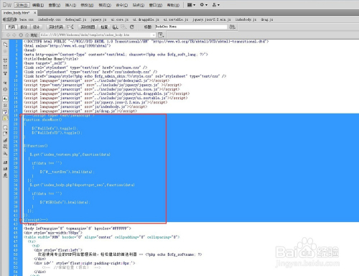Image resolution: width=359 pixels, height=276 pixels.
Task: Click the document title field showing DedeCms Home
Action: click(x=191, y=27)
